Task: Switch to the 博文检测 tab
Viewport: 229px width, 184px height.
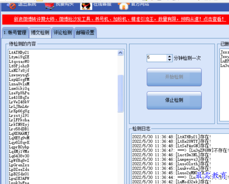Action: (40, 33)
